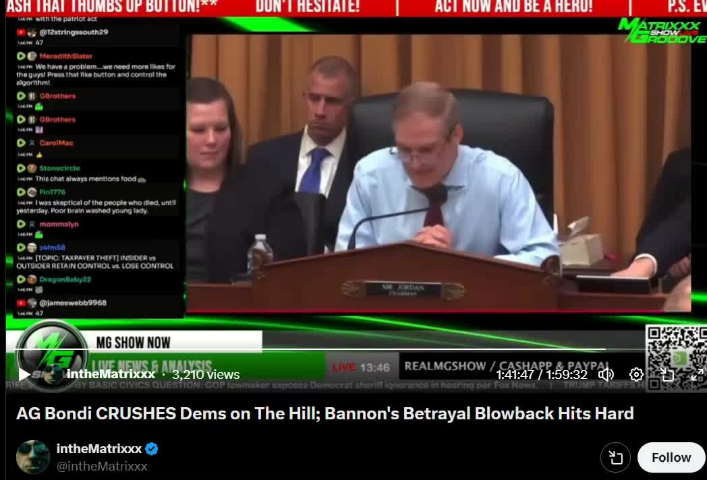Open video settings gear

pos(636,374)
